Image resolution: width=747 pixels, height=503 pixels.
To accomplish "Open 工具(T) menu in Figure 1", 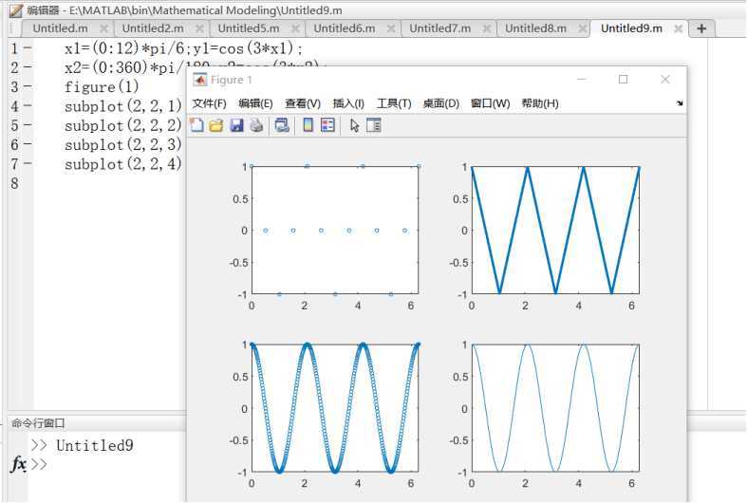I will coord(394,103).
